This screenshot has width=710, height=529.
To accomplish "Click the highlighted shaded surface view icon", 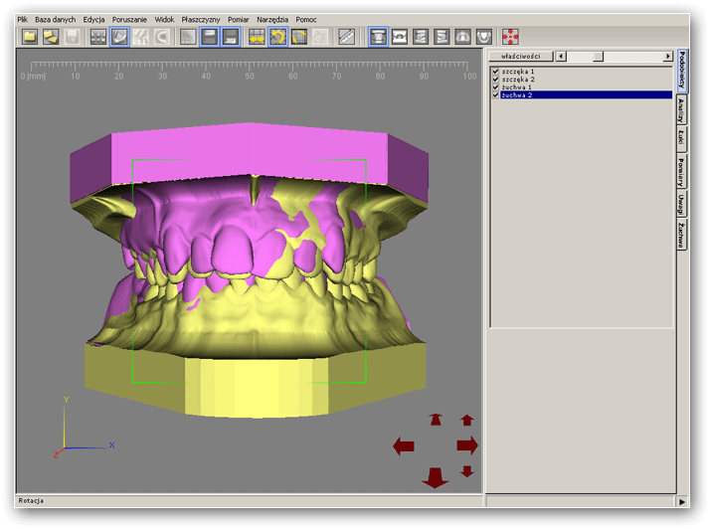I will click(119, 37).
